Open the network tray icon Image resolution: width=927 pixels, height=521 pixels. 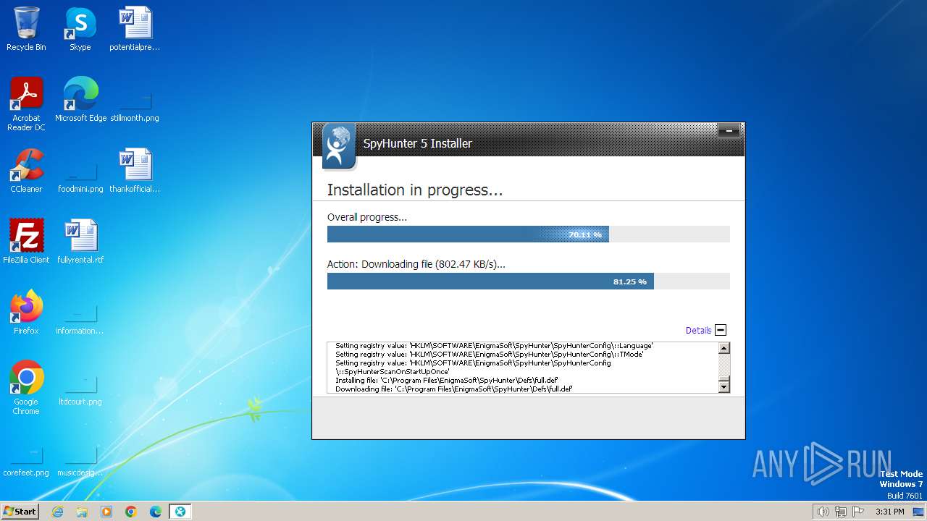[841, 512]
